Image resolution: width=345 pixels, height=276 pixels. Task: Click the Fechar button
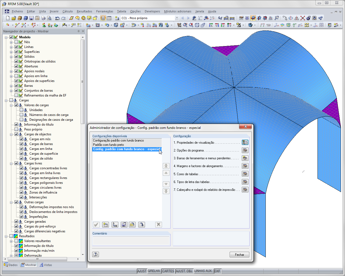tap(239, 255)
